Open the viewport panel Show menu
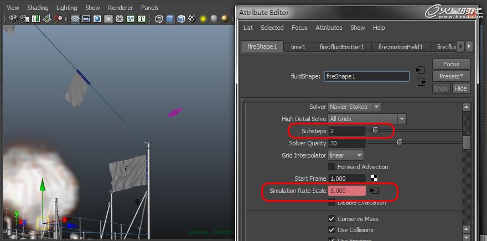 (x=92, y=8)
